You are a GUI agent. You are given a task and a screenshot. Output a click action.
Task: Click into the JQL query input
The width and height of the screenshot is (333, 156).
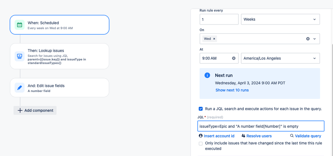261,126
